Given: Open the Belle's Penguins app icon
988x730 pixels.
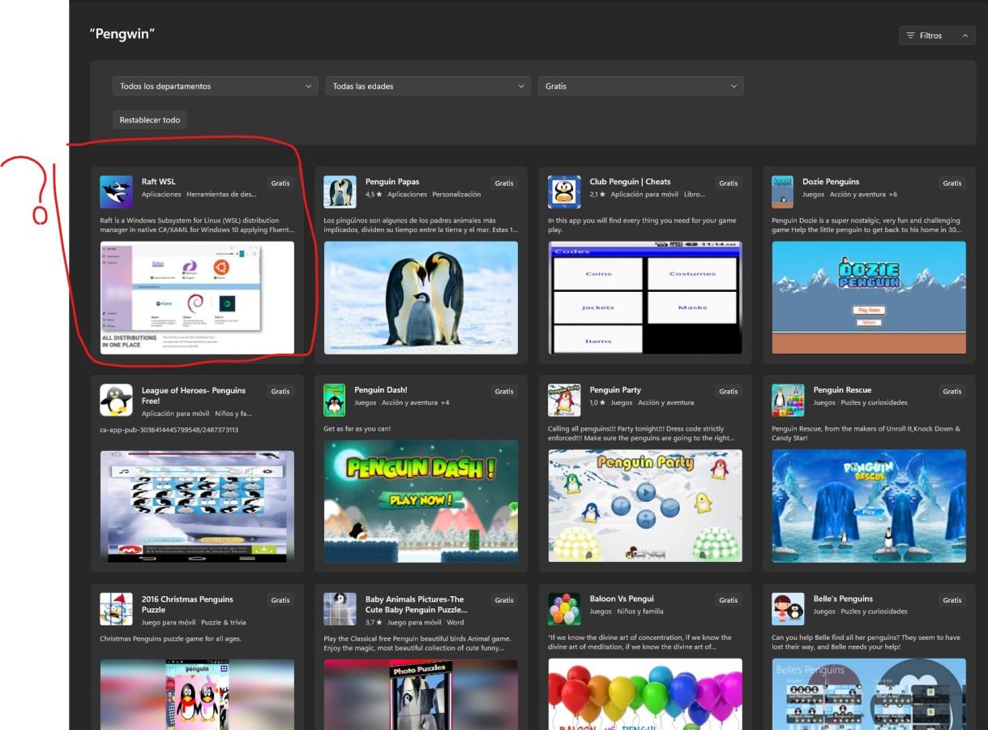Looking at the screenshot, I should pos(788,608).
